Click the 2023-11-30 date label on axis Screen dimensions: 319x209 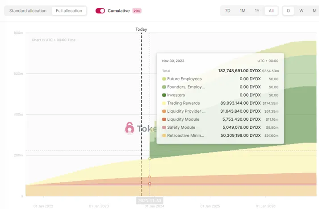click(150, 201)
